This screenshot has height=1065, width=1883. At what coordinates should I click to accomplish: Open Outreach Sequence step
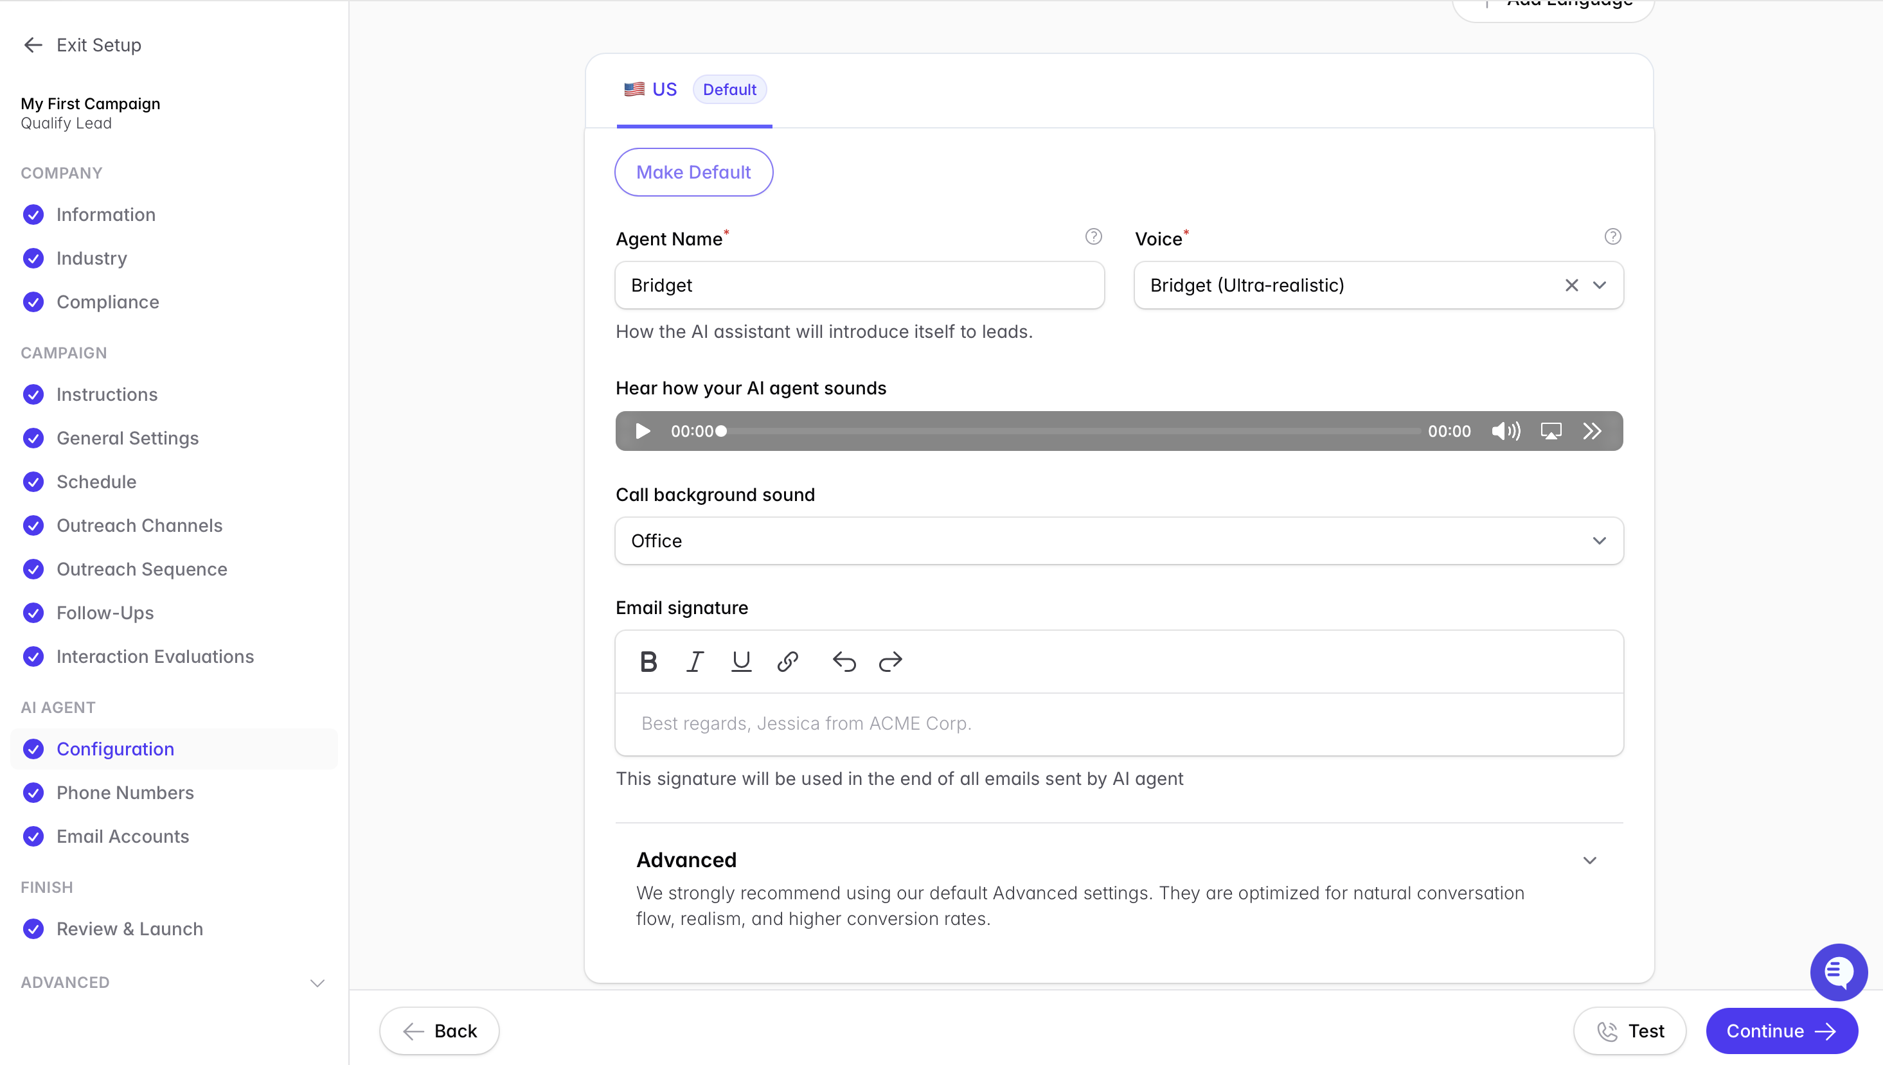point(142,569)
